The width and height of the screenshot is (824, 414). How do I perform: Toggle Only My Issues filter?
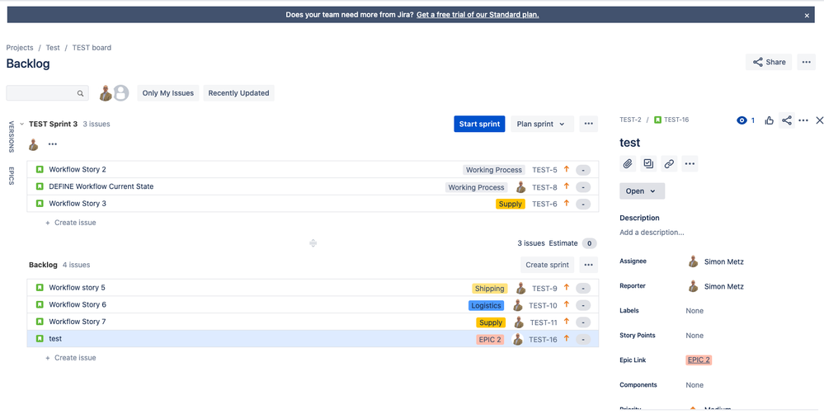pos(168,93)
